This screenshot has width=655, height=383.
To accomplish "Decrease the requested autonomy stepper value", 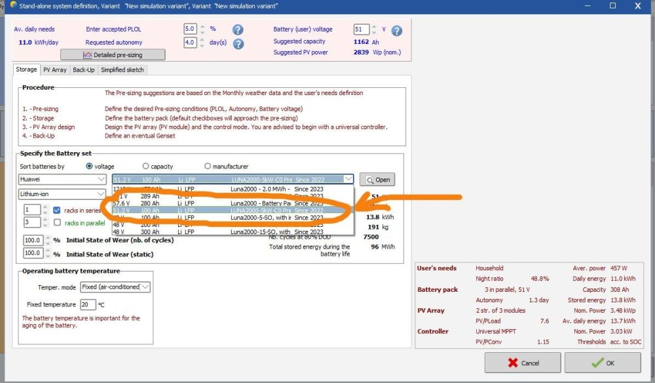I will (202, 45).
